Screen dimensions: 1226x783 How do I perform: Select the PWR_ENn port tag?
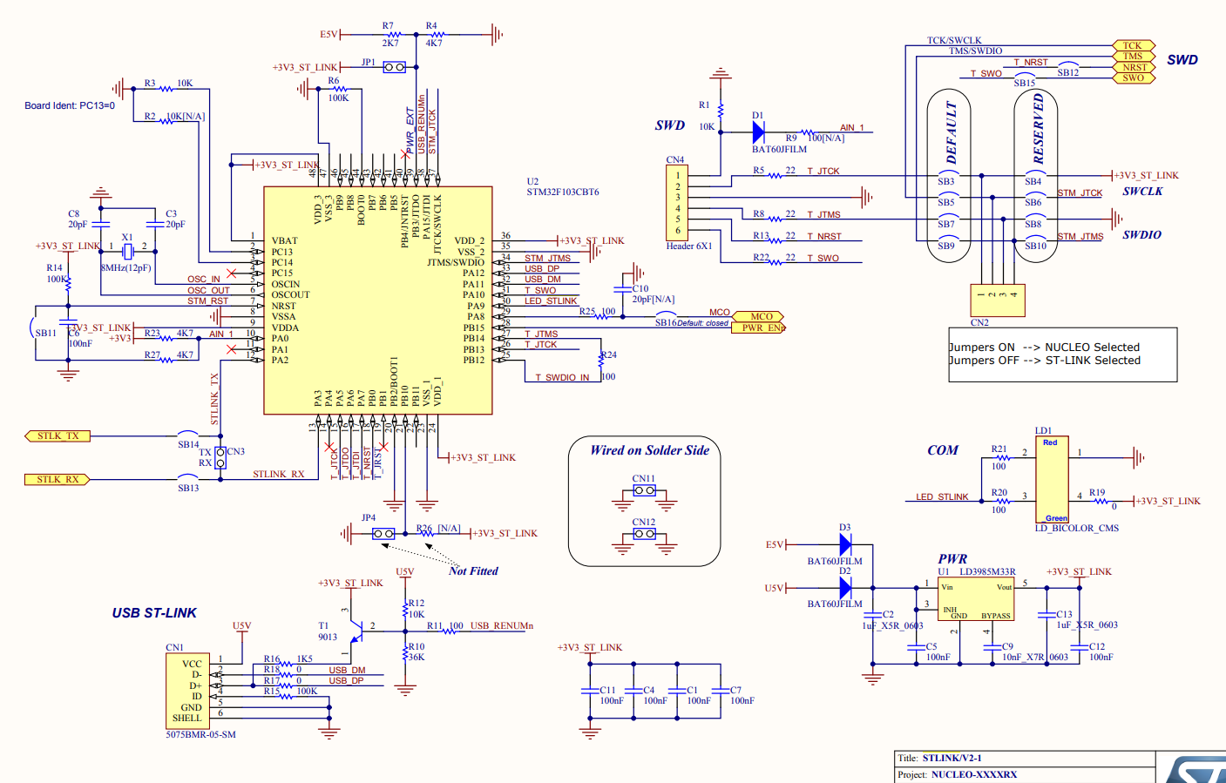click(758, 327)
